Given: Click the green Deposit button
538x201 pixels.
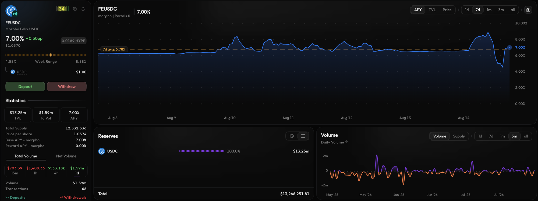Looking at the screenshot, I should pyautogui.click(x=25, y=87).
